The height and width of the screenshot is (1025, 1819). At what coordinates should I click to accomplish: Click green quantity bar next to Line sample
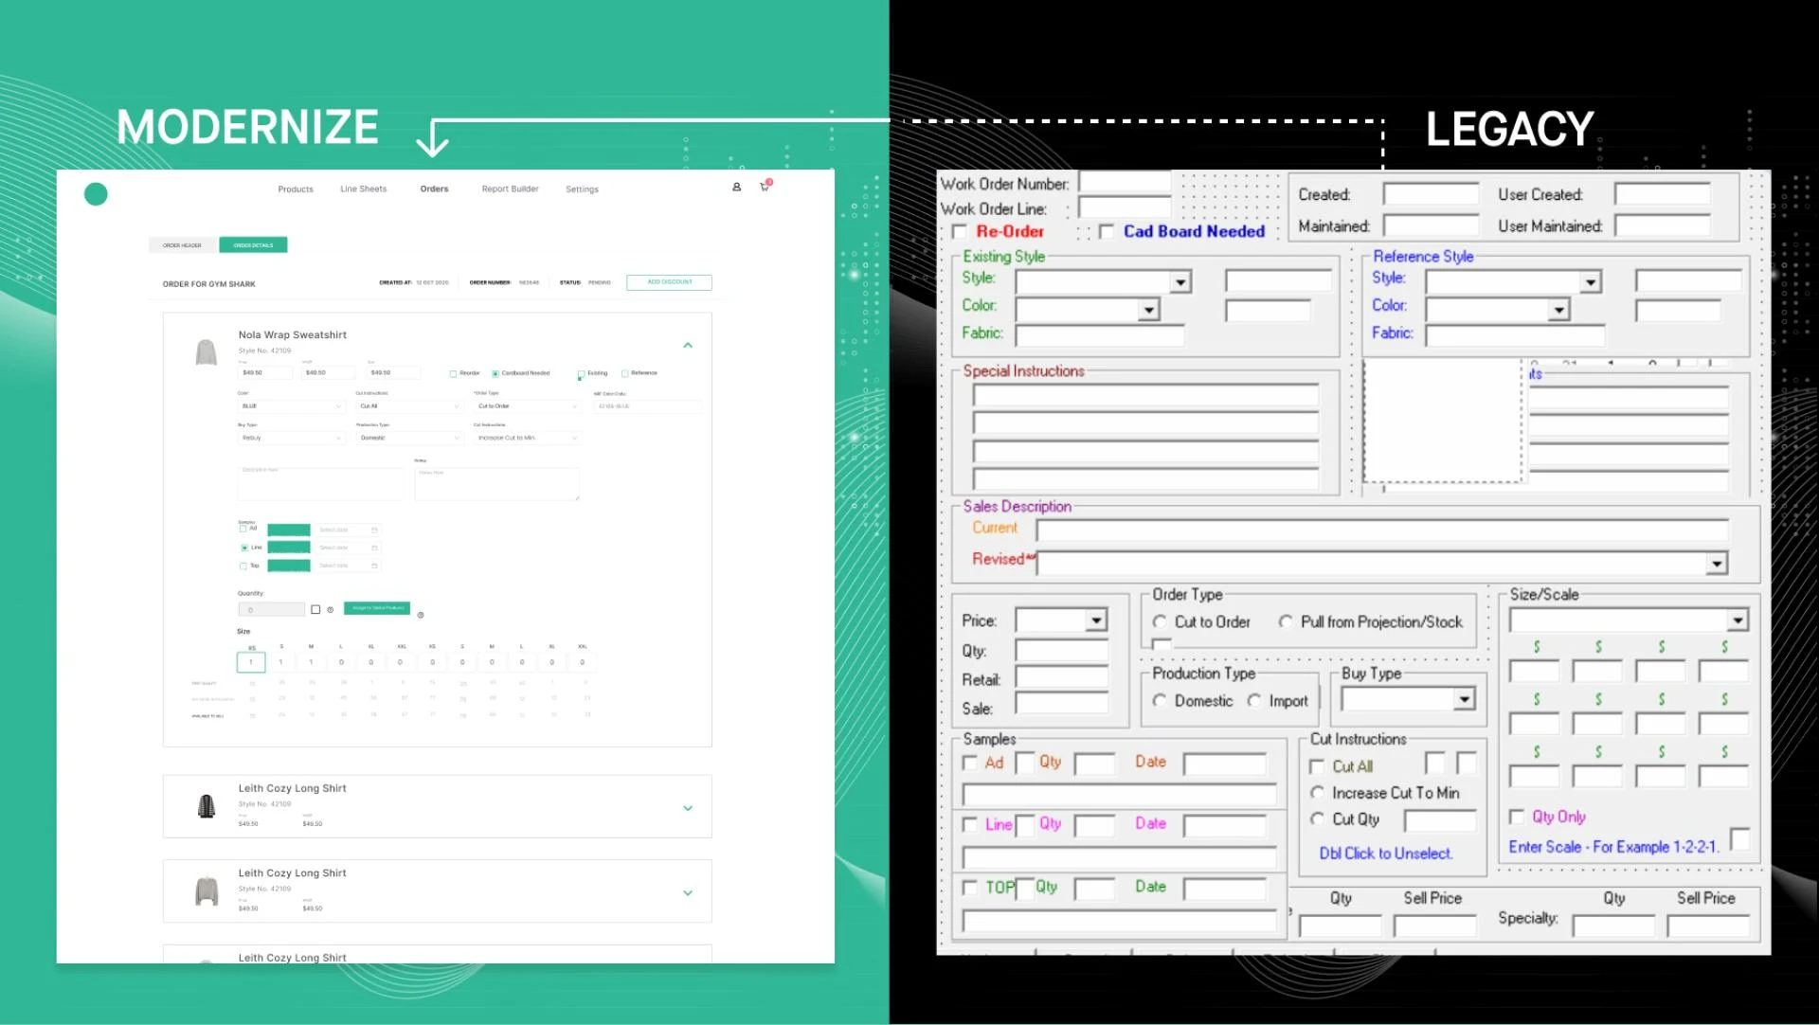pyautogui.click(x=289, y=548)
